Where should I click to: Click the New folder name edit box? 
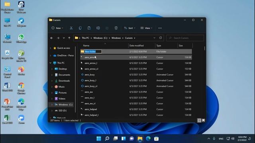pos(93,51)
